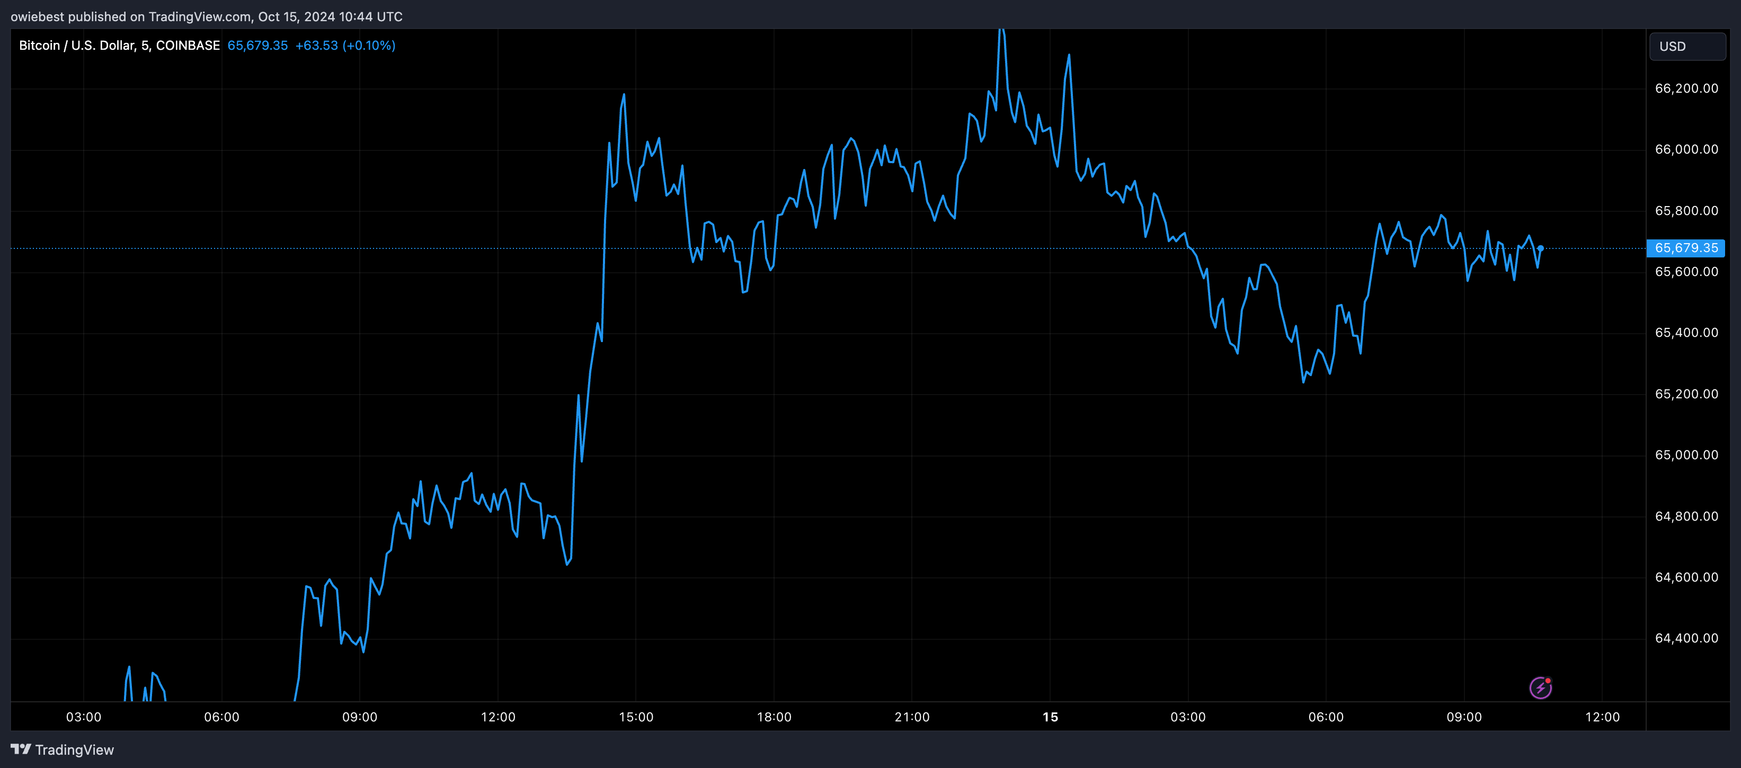Click the header price value 65,679.35
The image size is (1741, 768).
pos(257,45)
